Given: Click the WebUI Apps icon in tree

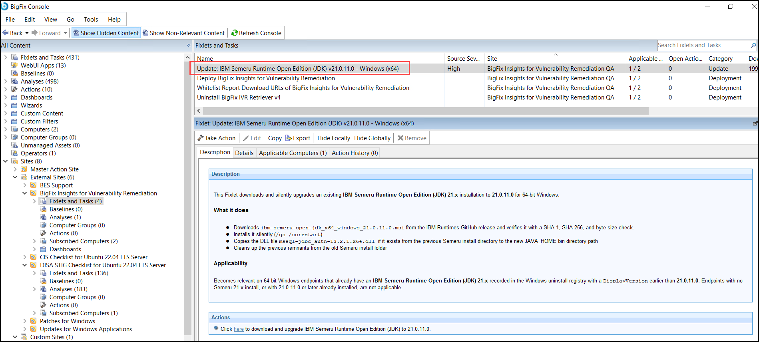Looking at the screenshot, I should (x=14, y=65).
